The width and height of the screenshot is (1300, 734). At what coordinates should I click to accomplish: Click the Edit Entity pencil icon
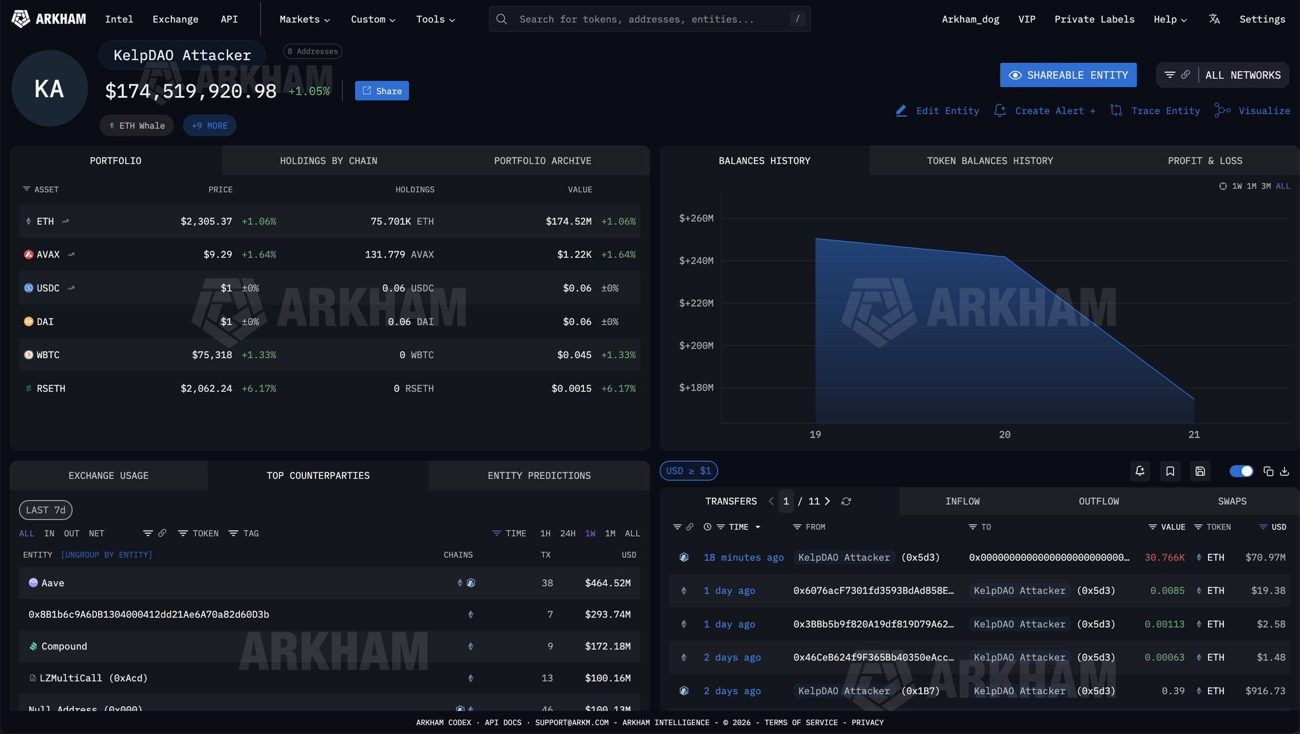point(901,110)
